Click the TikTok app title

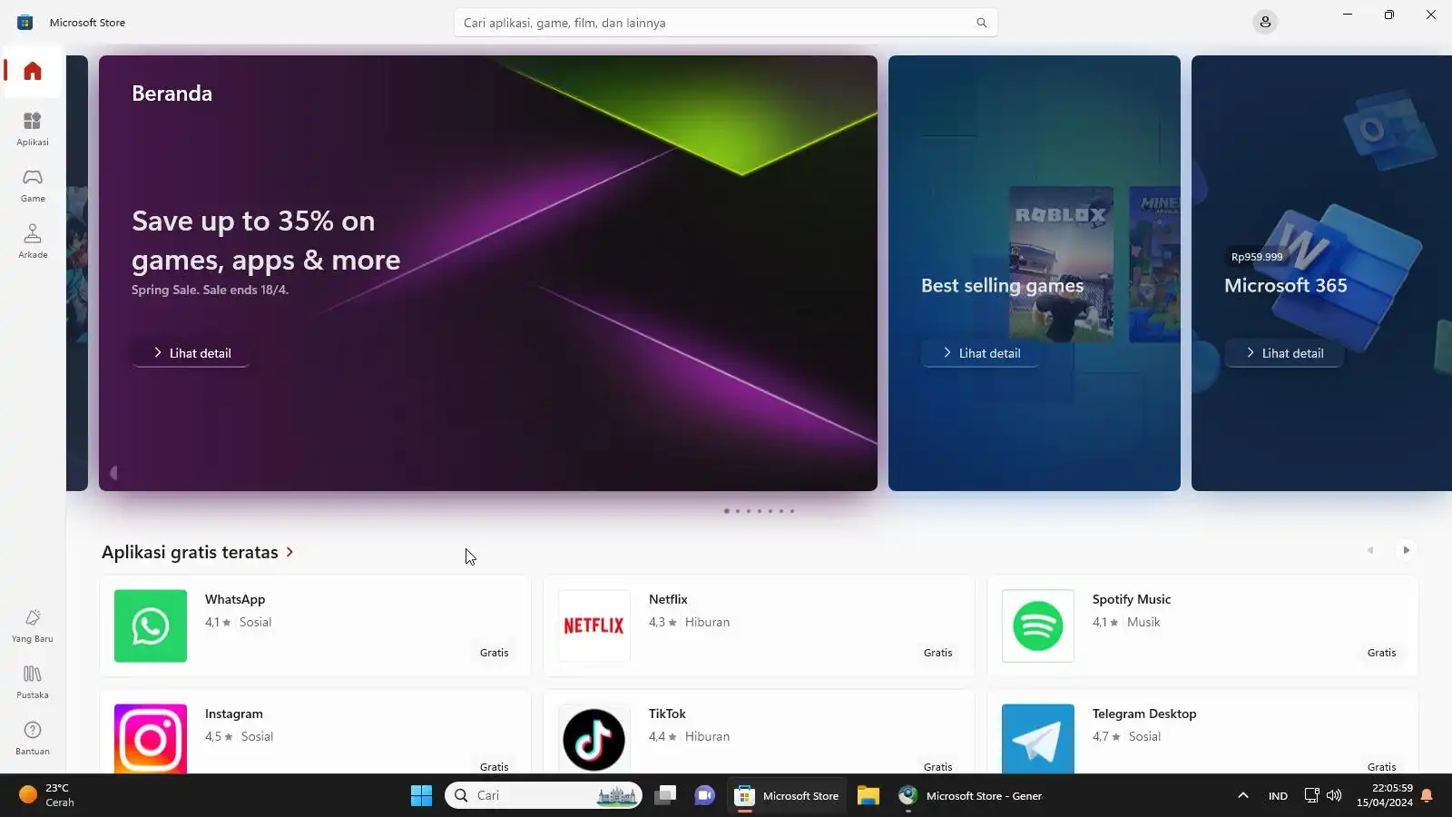point(667,714)
